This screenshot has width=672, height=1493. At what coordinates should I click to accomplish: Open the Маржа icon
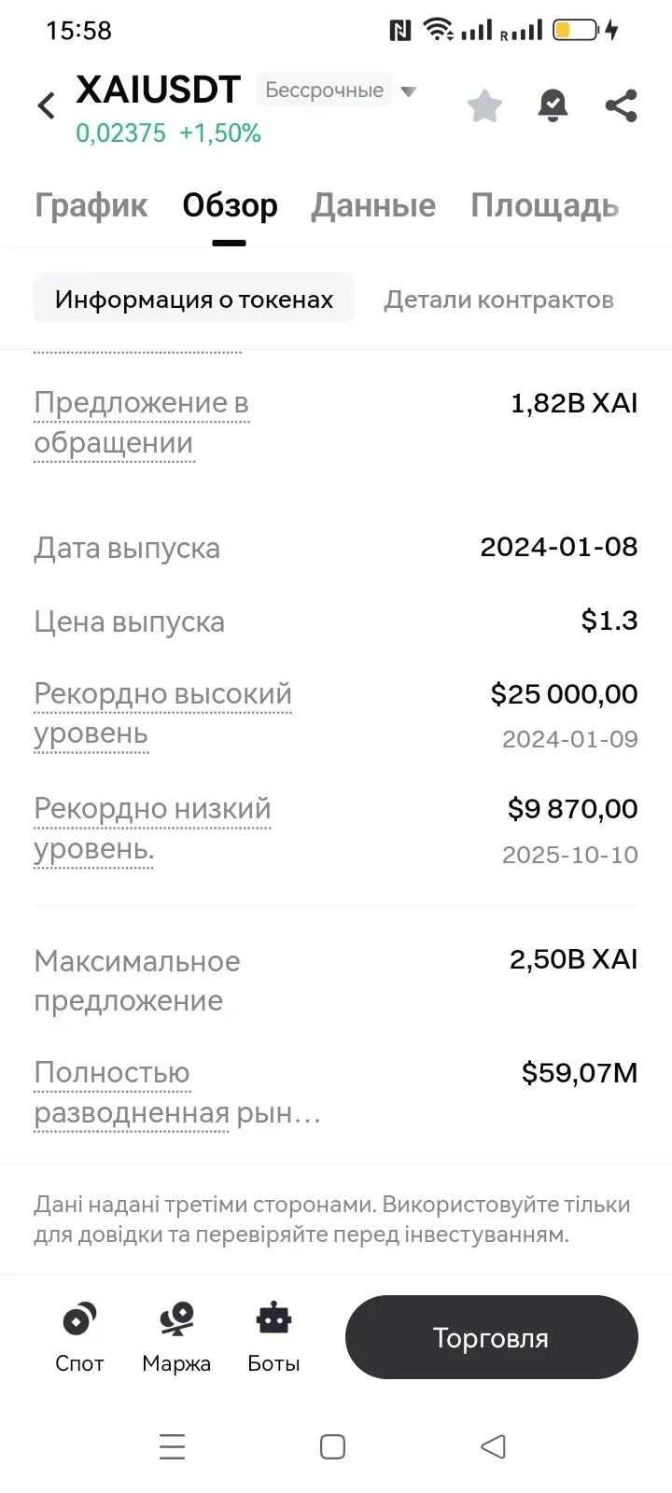point(176,1319)
